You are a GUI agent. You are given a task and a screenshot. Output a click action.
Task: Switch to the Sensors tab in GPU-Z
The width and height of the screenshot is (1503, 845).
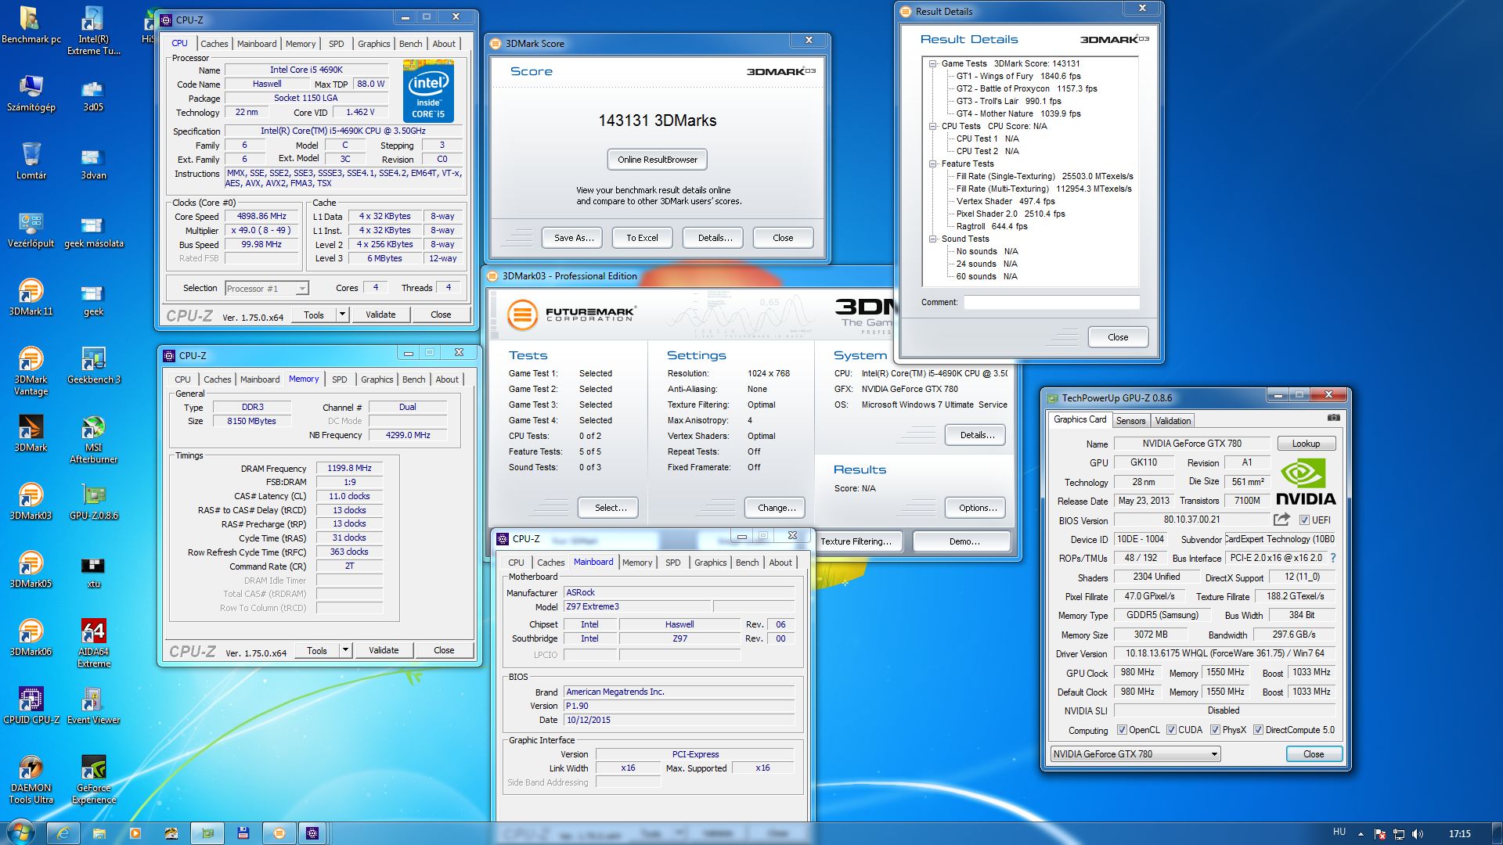1130,421
